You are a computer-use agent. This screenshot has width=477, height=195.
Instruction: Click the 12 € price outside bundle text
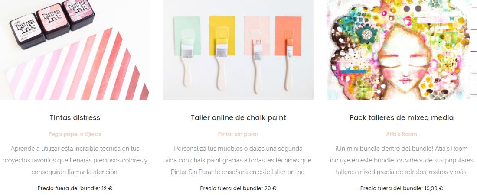point(75,188)
